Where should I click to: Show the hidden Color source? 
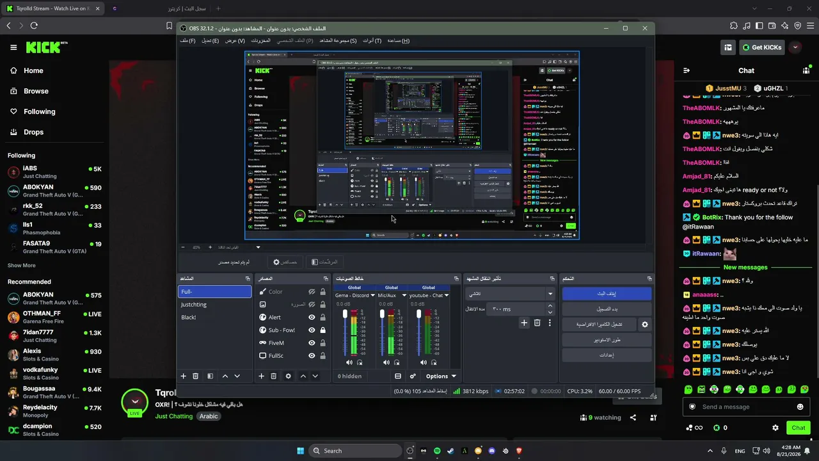pyautogui.click(x=312, y=291)
